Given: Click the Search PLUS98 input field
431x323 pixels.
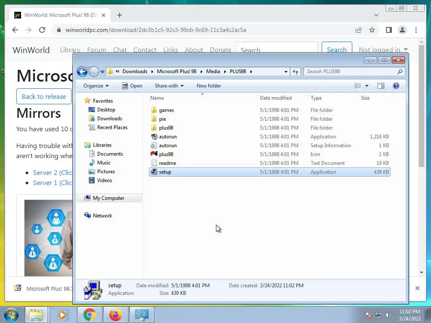Looking at the screenshot, I should coord(351,71).
